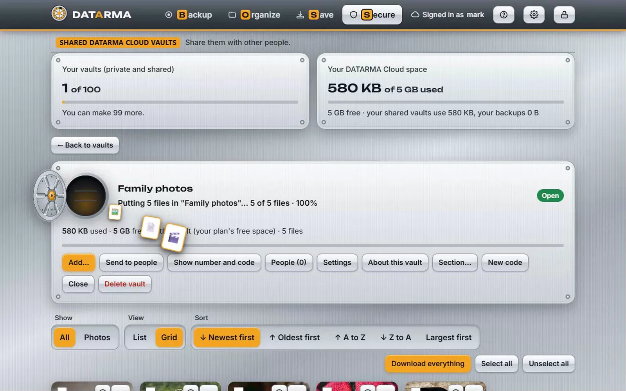Click the small picture file icon near vault

point(115,212)
